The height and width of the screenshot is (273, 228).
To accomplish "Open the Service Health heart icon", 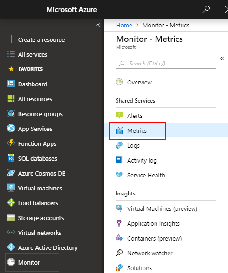I will (119, 175).
